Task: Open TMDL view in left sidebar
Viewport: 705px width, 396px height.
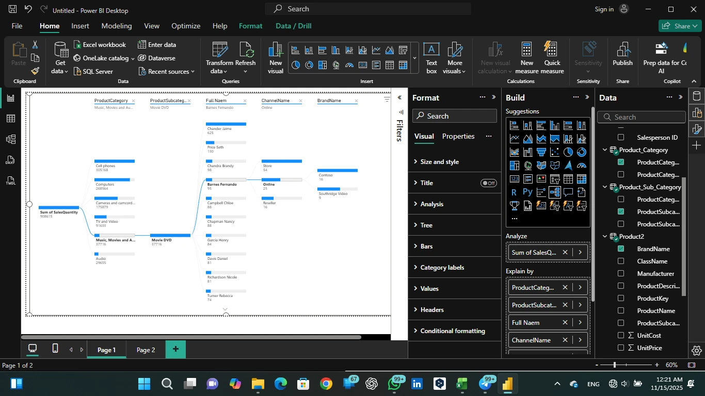Action: (x=10, y=181)
